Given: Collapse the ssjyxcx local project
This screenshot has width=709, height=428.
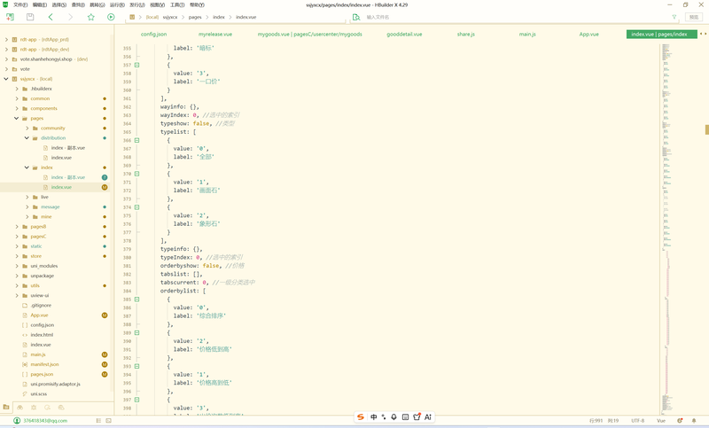Looking at the screenshot, I should 6,79.
